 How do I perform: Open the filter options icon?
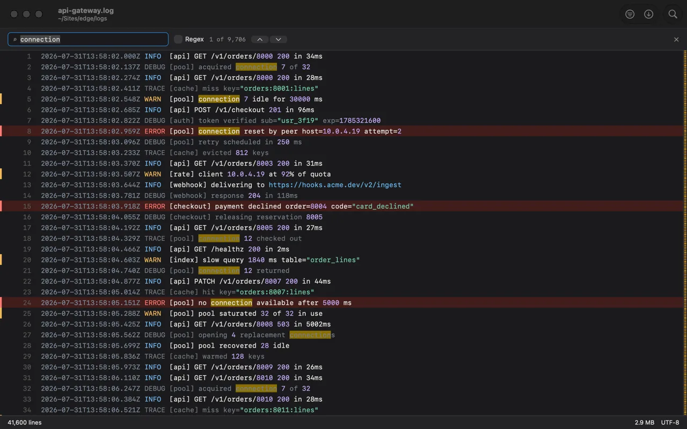(630, 14)
